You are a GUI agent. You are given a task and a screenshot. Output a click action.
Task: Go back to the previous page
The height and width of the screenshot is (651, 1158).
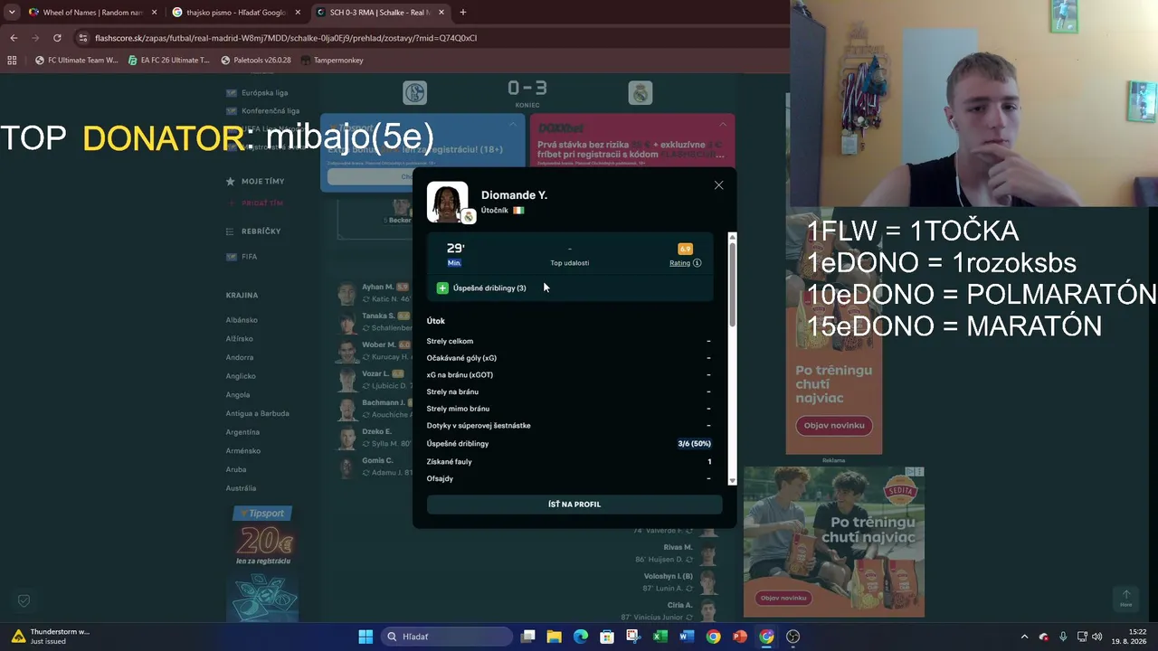pyautogui.click(x=14, y=38)
